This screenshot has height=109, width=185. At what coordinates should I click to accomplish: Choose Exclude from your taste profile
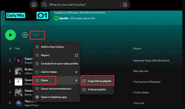(x=56, y=63)
